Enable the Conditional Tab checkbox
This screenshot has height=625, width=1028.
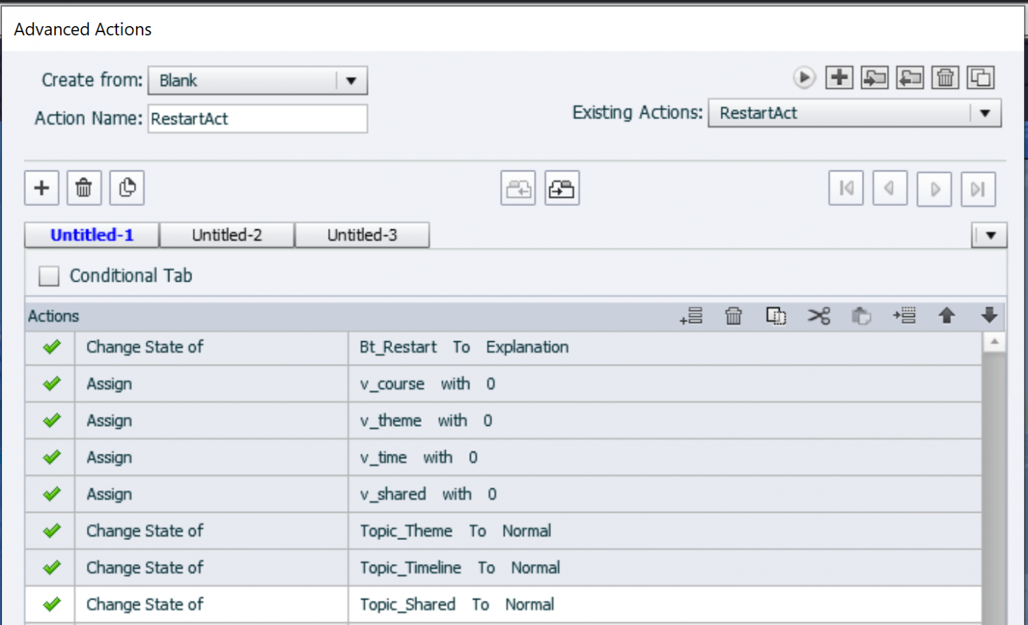click(48, 276)
